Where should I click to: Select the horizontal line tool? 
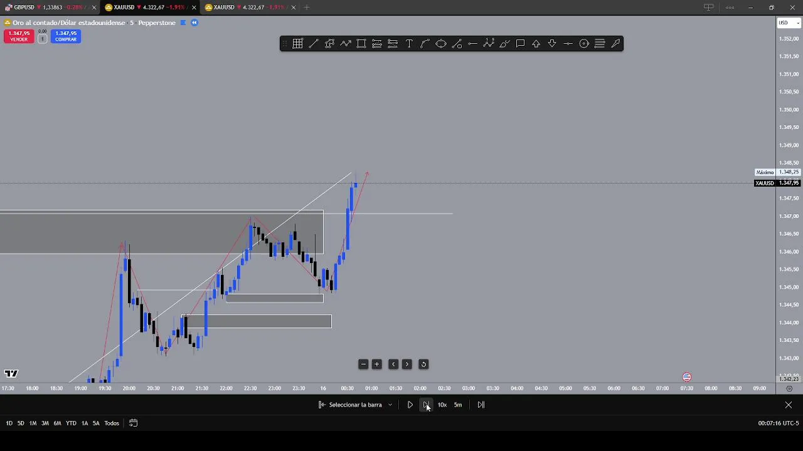pyautogui.click(x=472, y=43)
